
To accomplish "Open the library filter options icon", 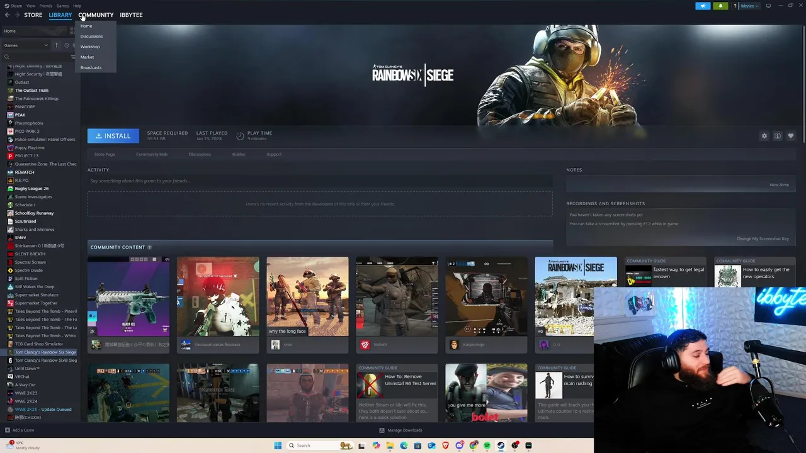I will click(72, 57).
